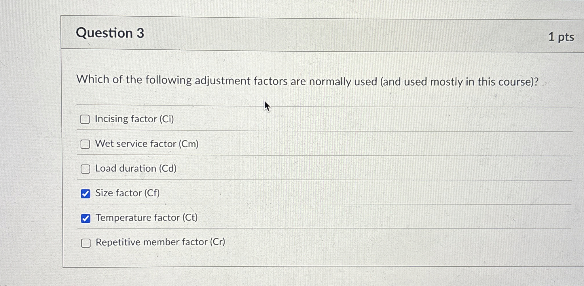Select the Load duration answer row
584x286 pixels.
pyautogui.click(x=136, y=169)
